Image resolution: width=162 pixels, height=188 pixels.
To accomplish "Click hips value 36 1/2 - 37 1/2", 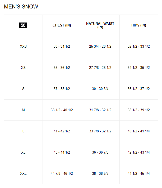I will click(x=139, y=89).
